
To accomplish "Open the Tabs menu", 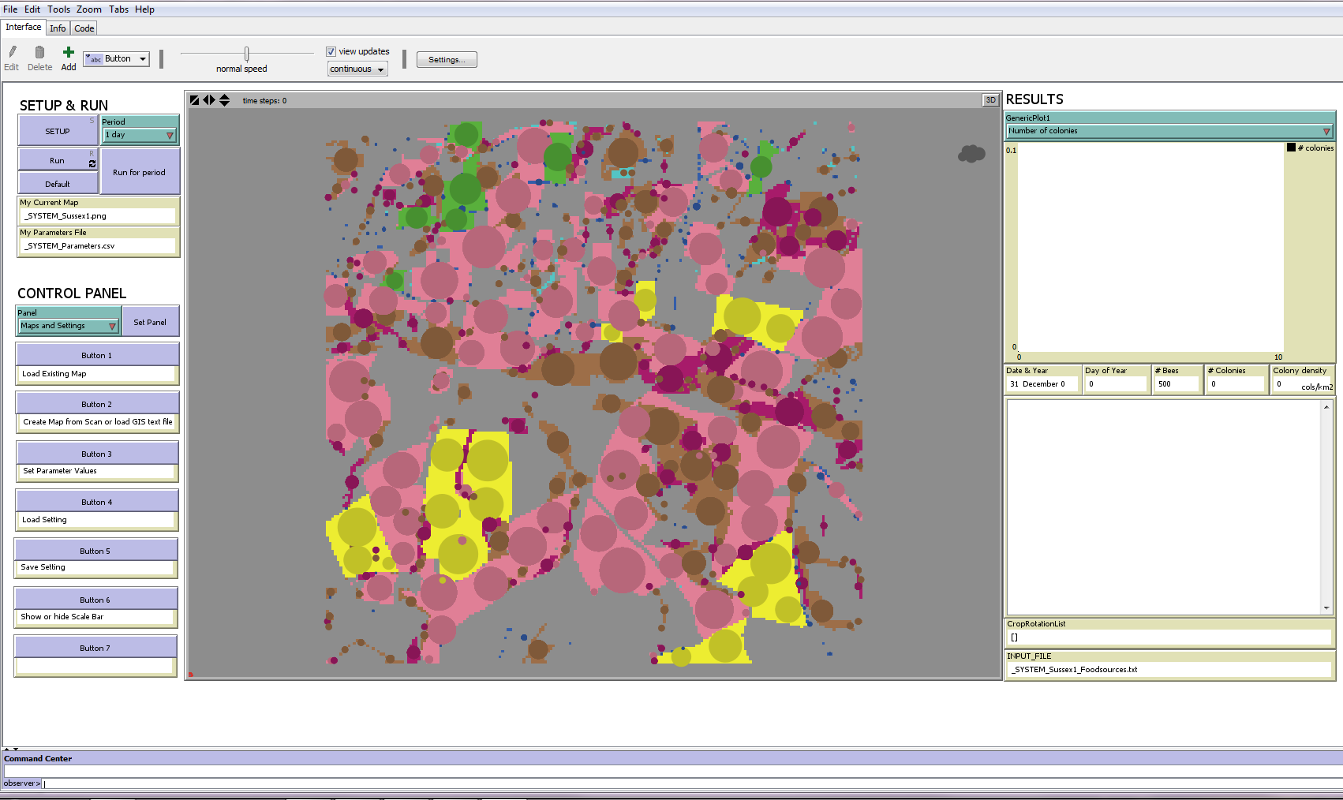I will (x=118, y=9).
